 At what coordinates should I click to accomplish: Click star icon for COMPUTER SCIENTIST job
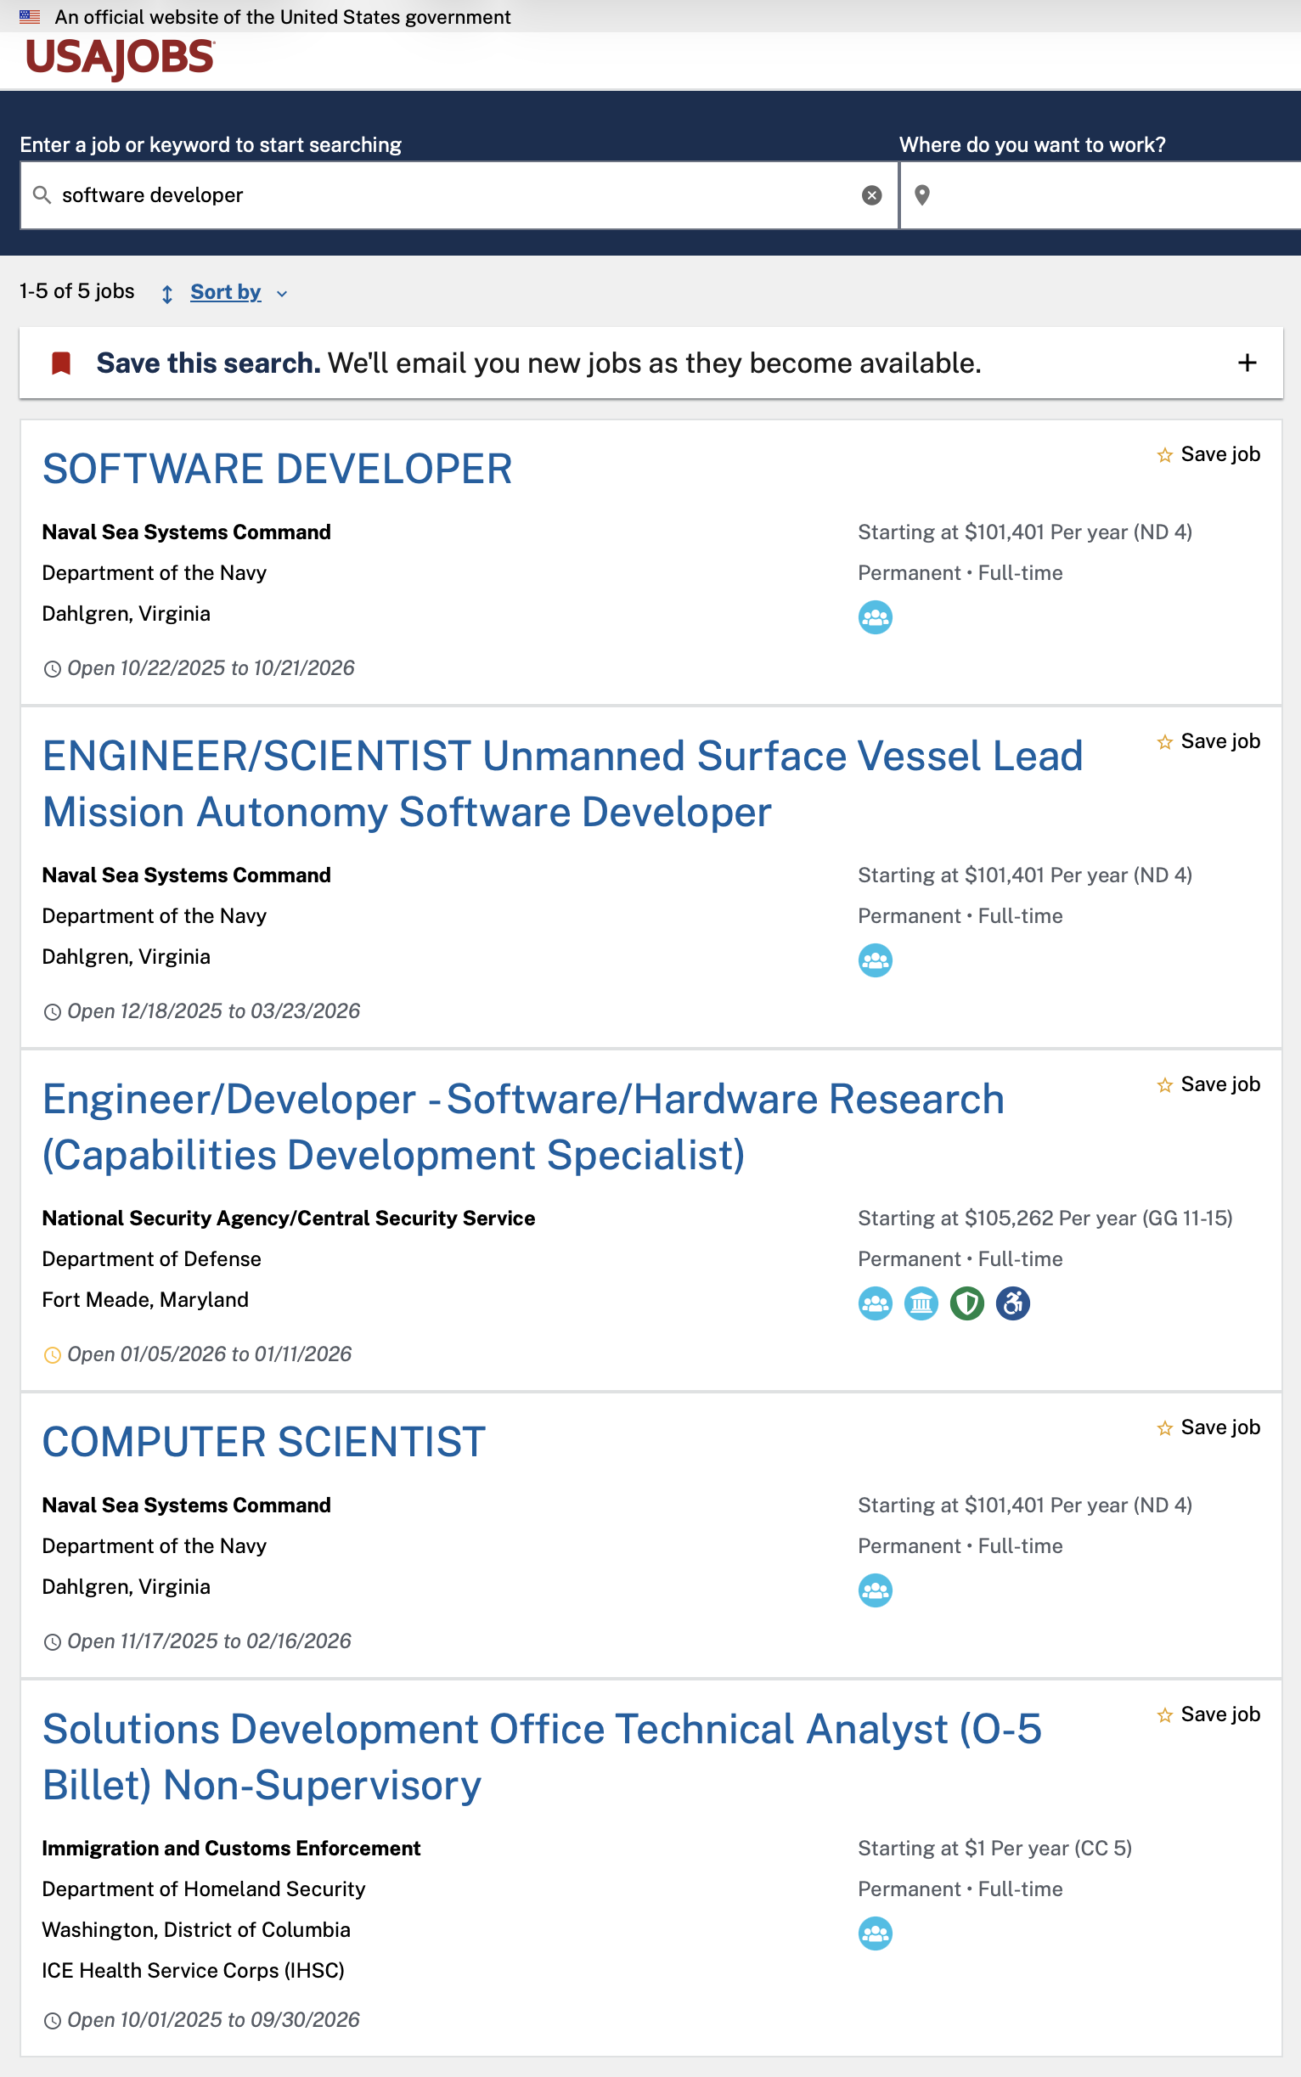tap(1165, 1428)
